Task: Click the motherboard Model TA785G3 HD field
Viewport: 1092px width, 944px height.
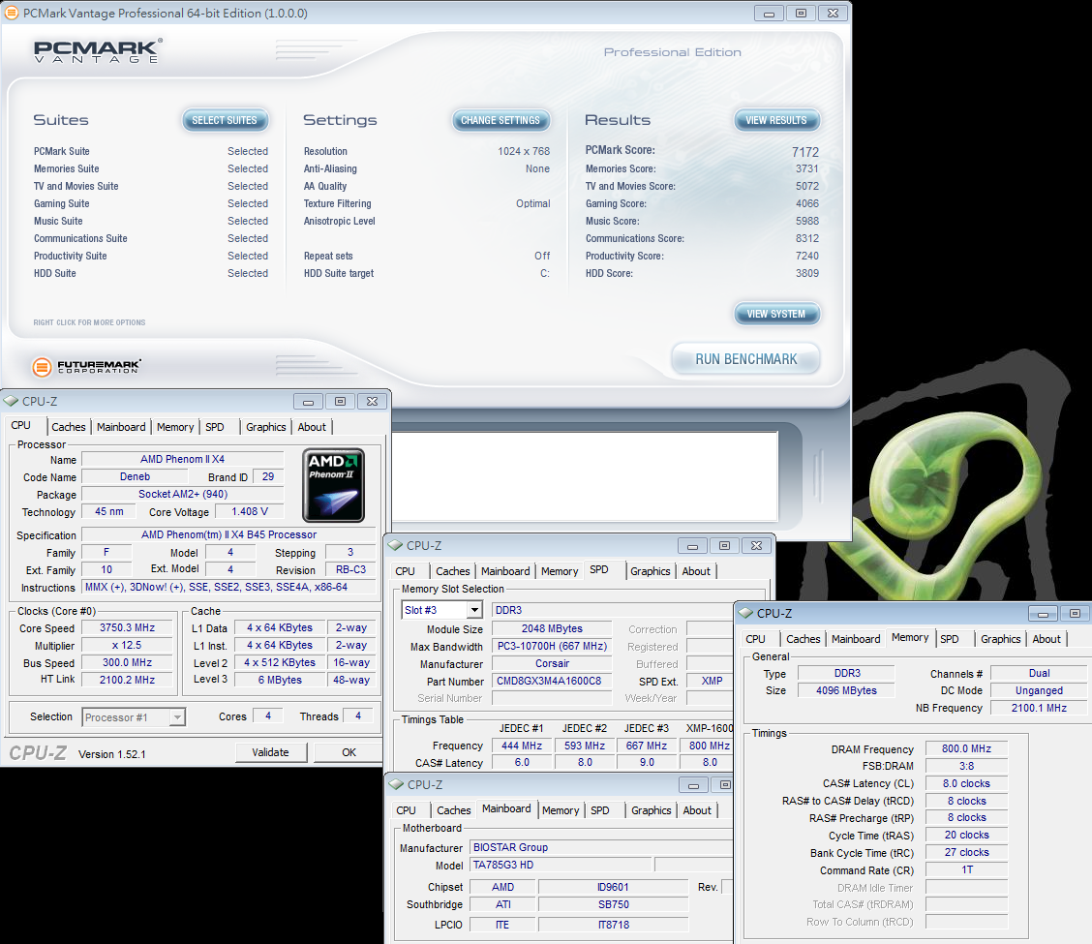Action: (561, 865)
